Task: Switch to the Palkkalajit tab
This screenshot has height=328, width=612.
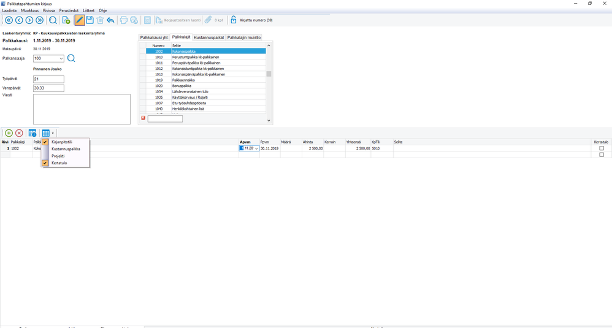Action: pyautogui.click(x=182, y=37)
